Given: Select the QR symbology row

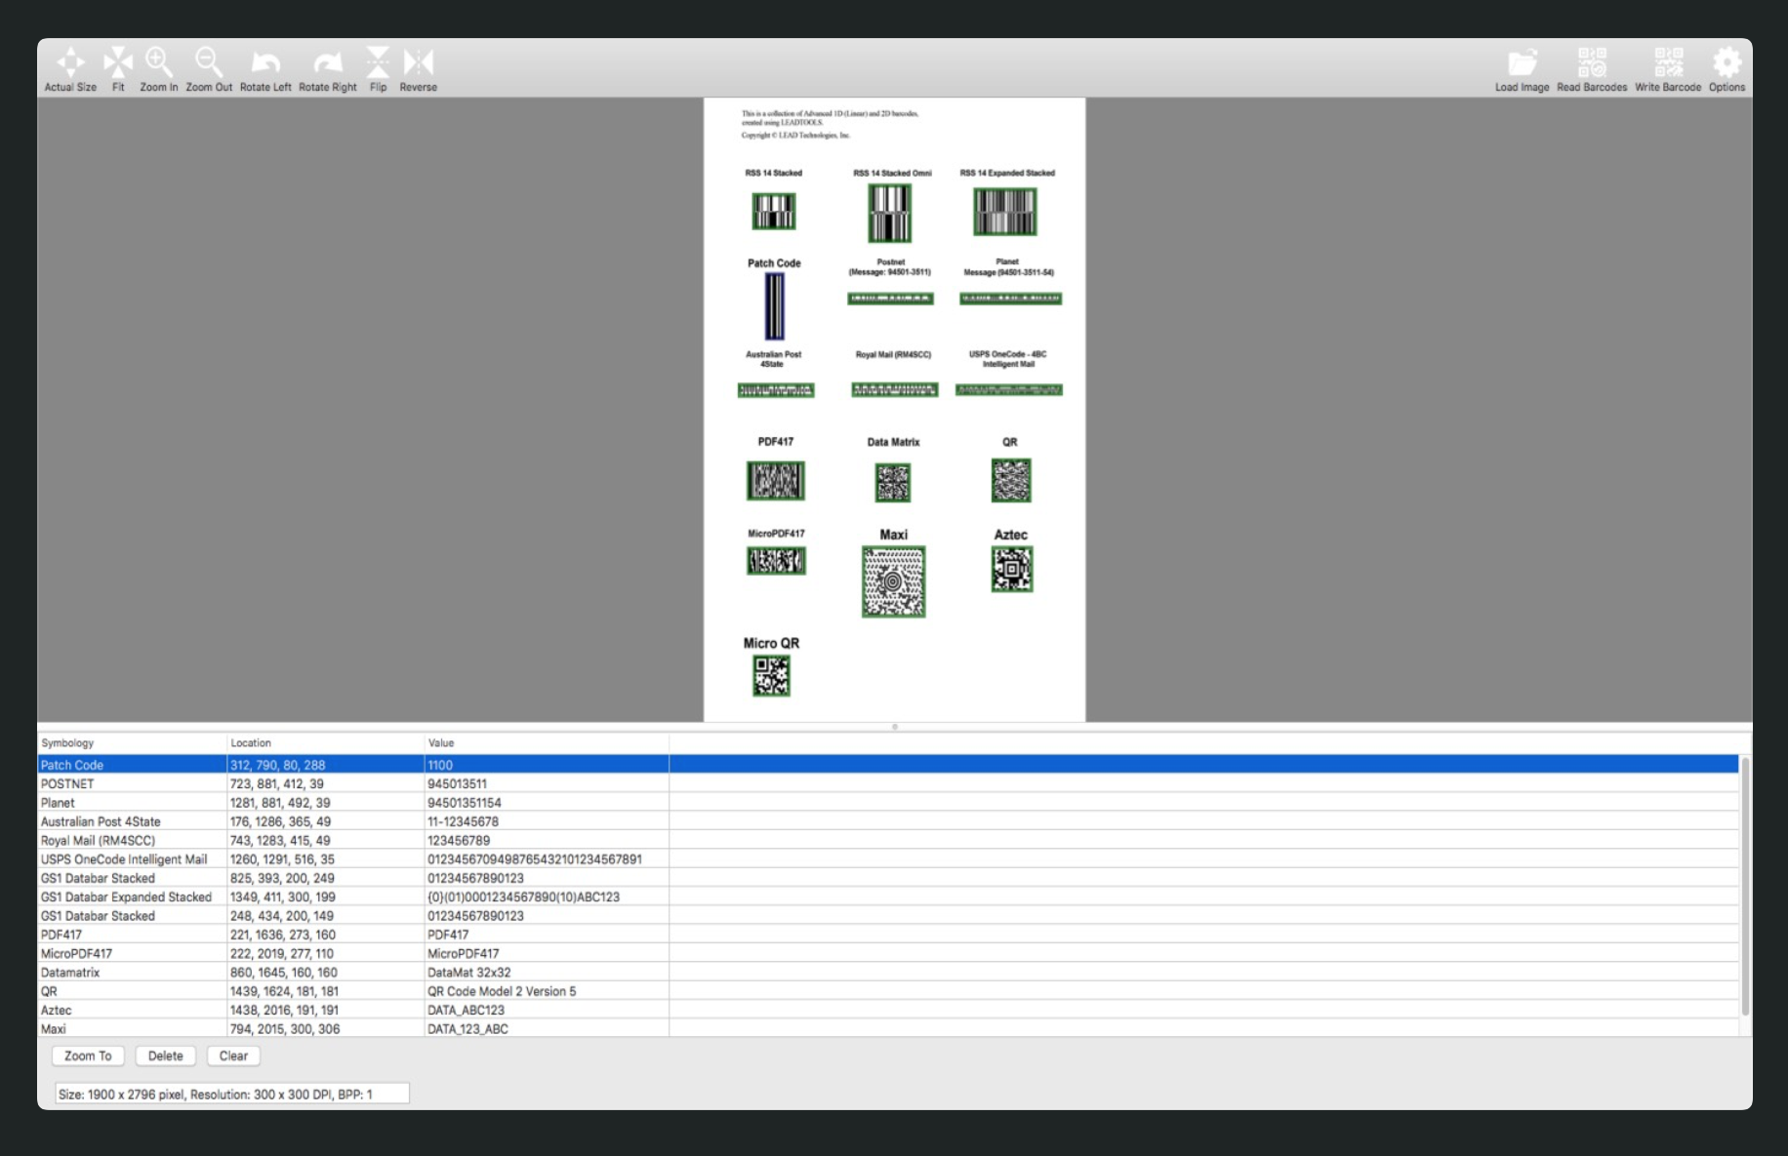Looking at the screenshot, I should (888, 991).
